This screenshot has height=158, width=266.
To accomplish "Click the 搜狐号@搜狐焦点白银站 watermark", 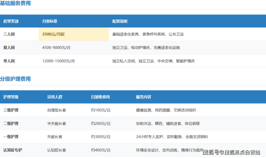I will pyautogui.click(x=231, y=153).
